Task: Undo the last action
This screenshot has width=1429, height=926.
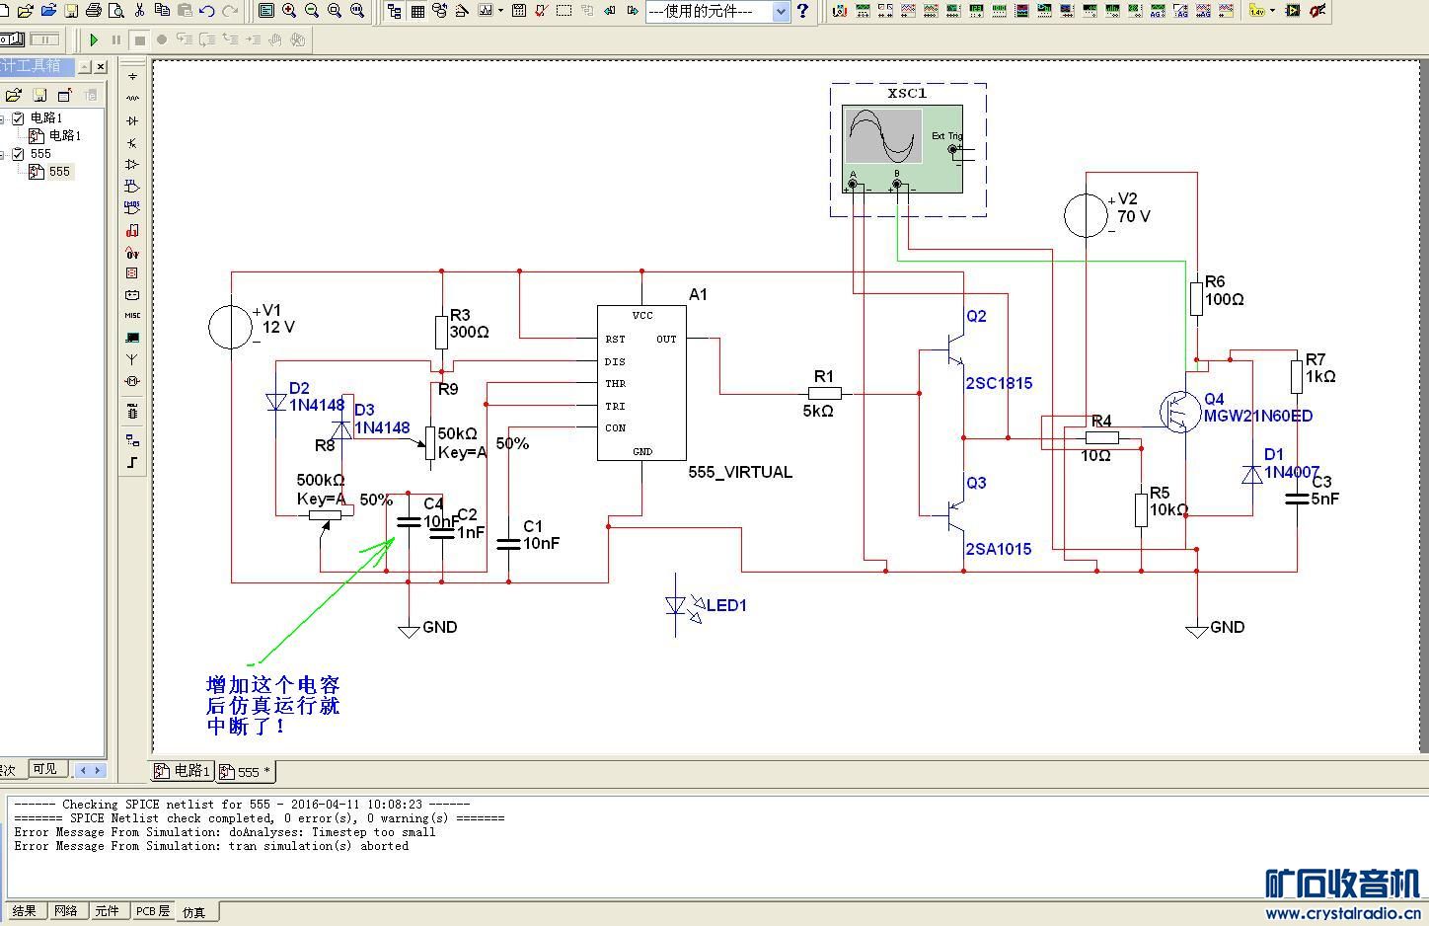Action: click(207, 11)
